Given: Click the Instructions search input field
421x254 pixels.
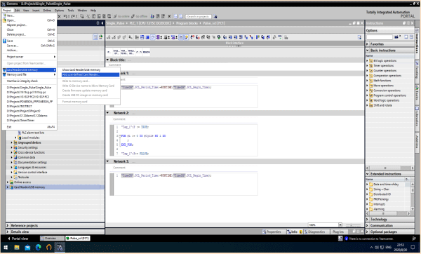Looking at the screenshot, I should [x=380, y=37].
